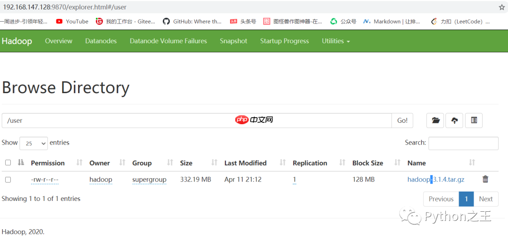The image size is (508, 240).
Task: Open the 公众号 bookmark
Action: [x=343, y=21]
